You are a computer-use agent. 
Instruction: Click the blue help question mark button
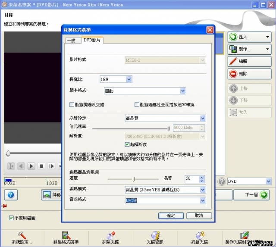[11, 195]
